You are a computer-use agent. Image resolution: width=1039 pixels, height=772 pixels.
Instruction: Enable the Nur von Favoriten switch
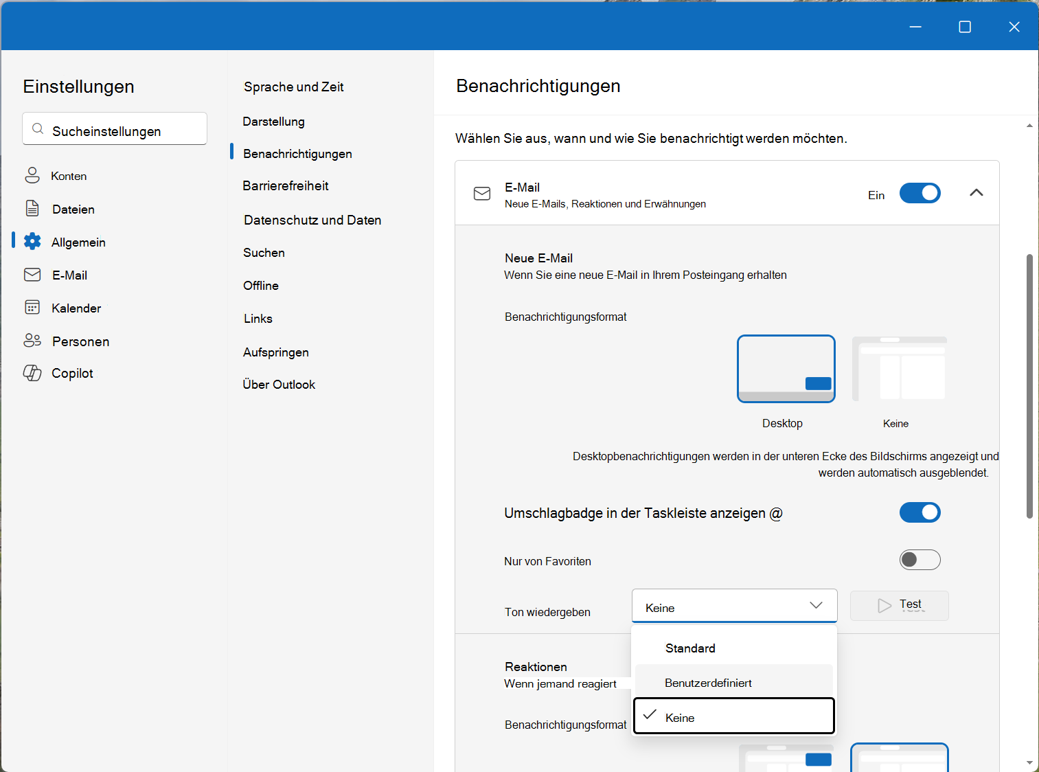pyautogui.click(x=920, y=560)
